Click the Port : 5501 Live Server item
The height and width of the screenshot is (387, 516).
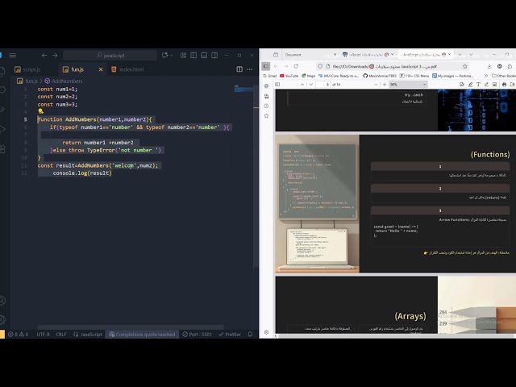[197, 335]
